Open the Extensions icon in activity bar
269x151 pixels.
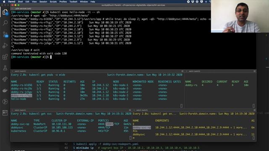[x=5, y=57]
